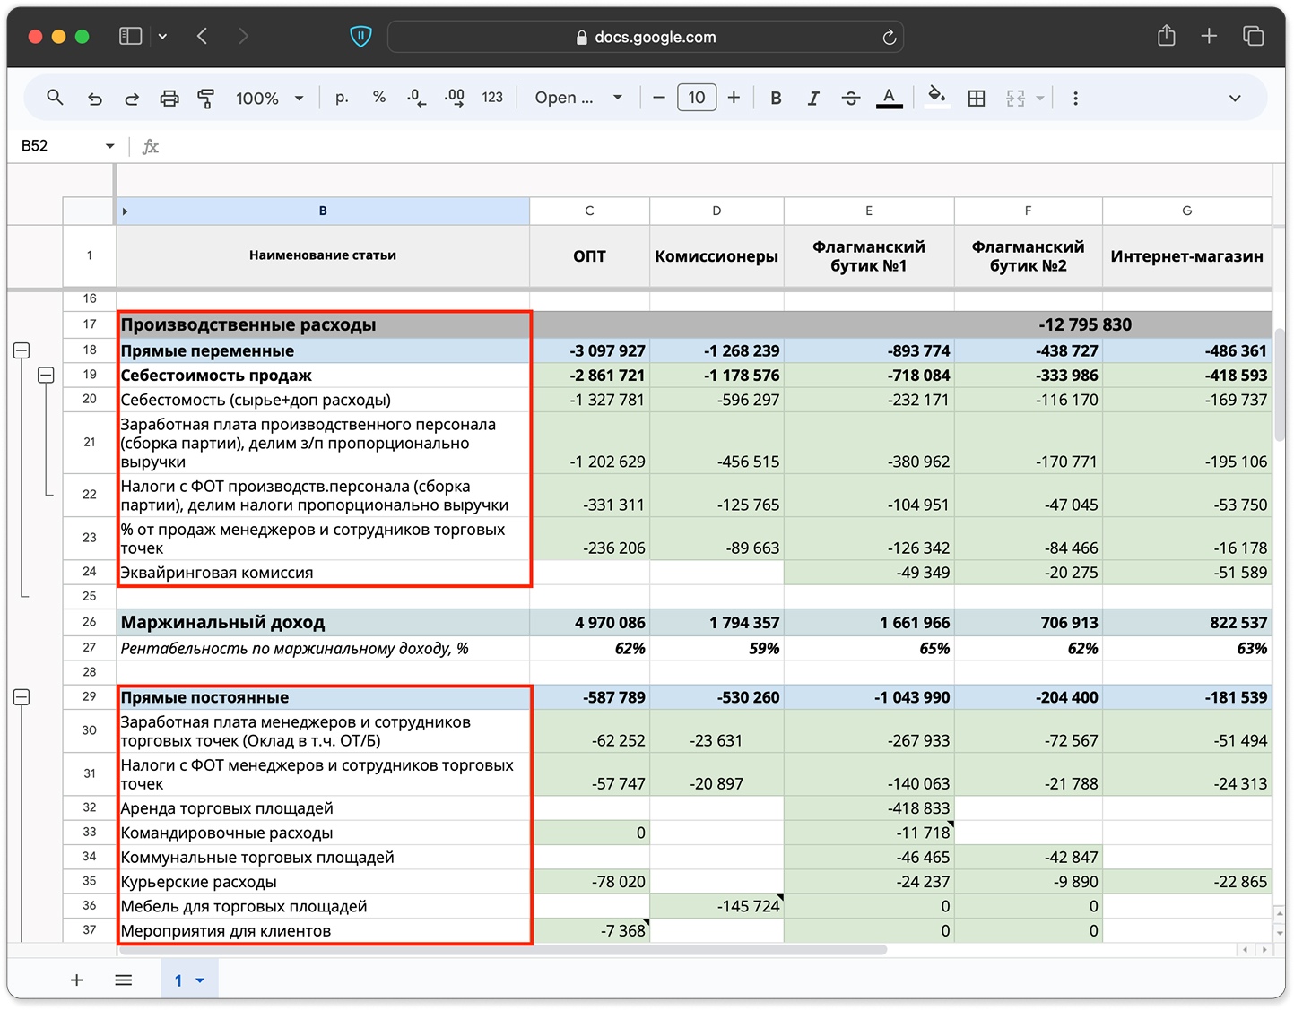Viewport: 1294px width, 1010px height.
Task: Apply italic formatting to the cell
Action: point(813,99)
